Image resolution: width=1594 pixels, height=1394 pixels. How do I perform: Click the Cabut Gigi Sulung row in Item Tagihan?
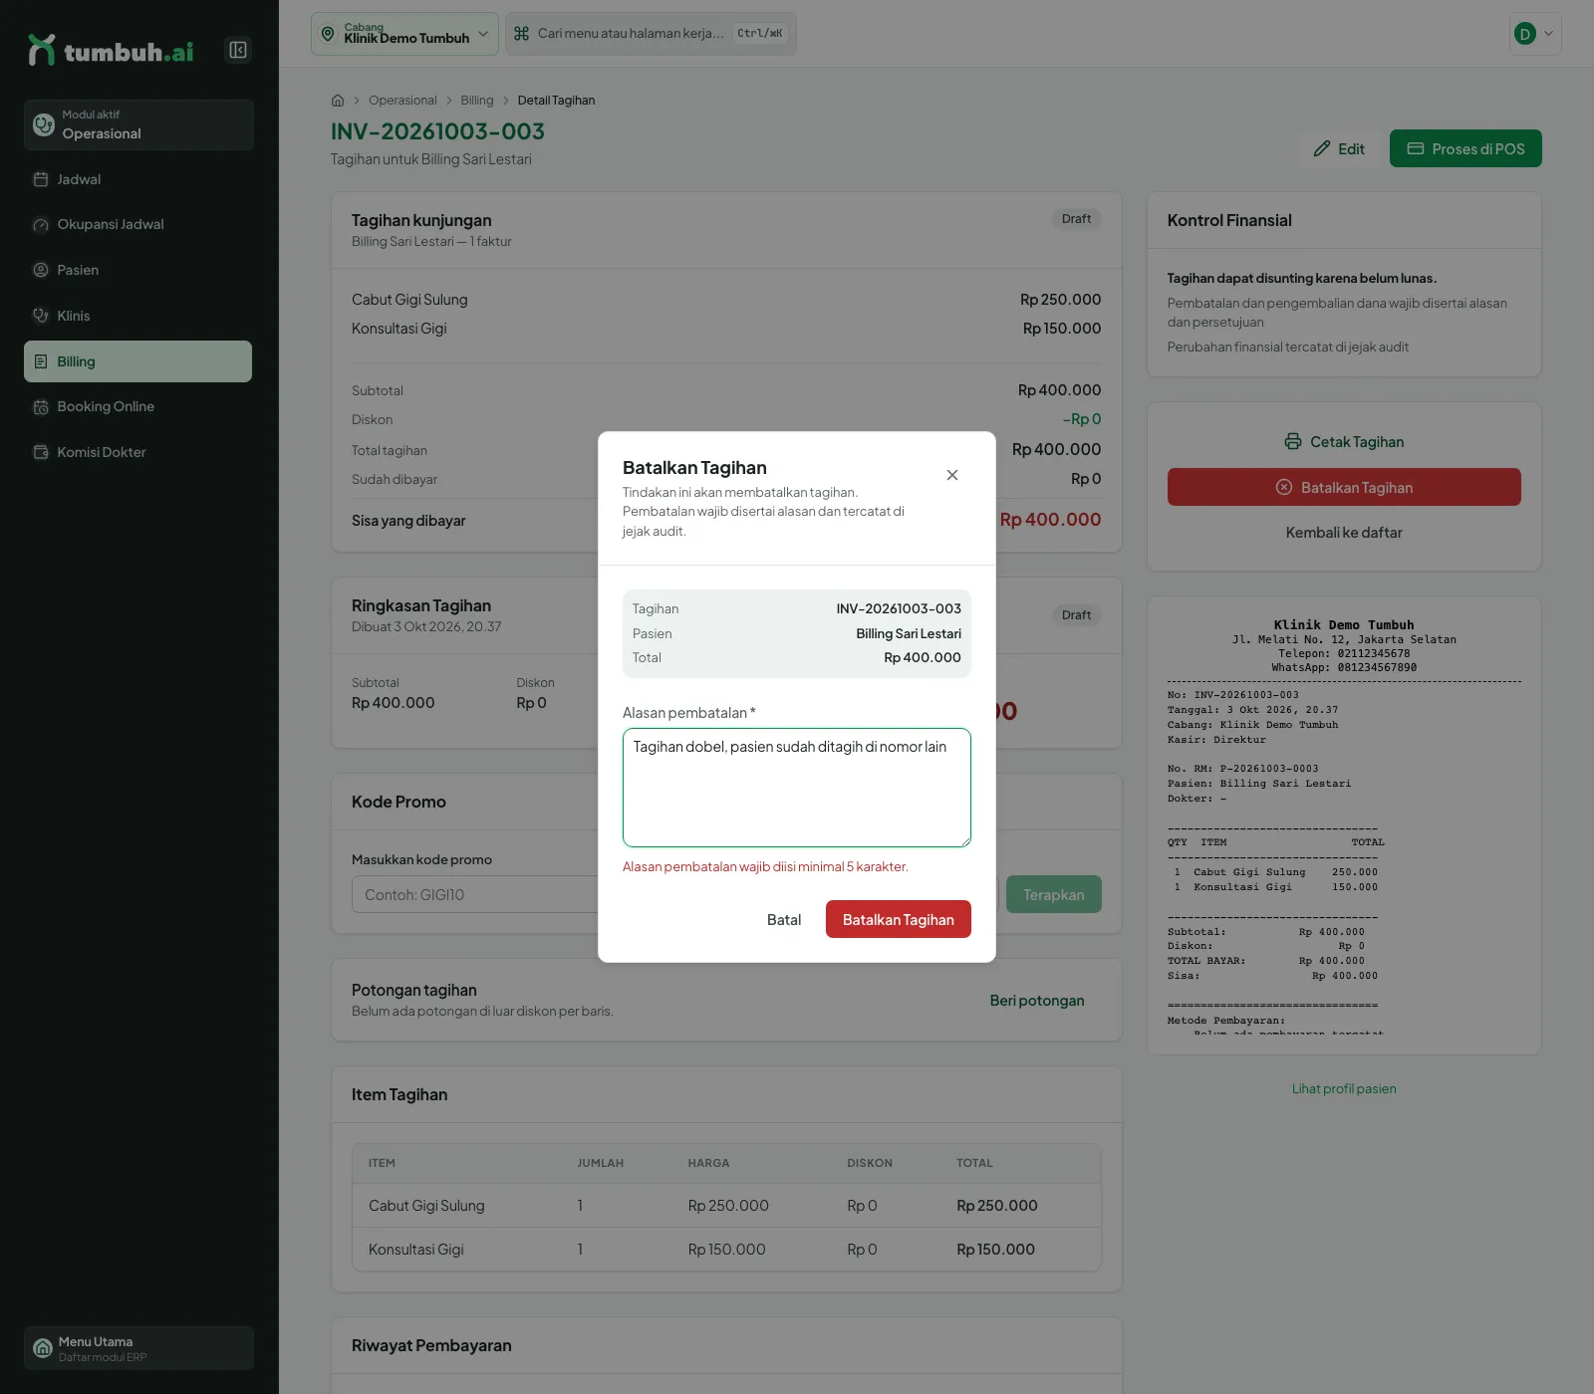pos(726,1206)
